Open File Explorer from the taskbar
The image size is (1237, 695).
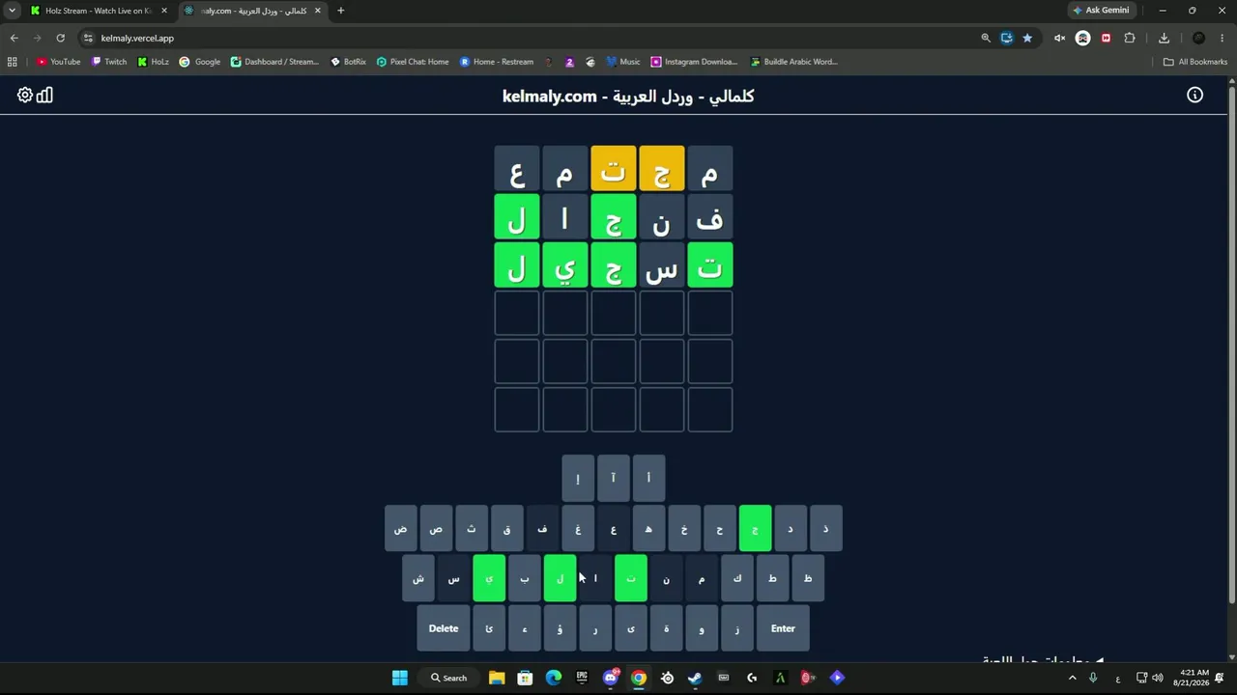[x=496, y=678]
